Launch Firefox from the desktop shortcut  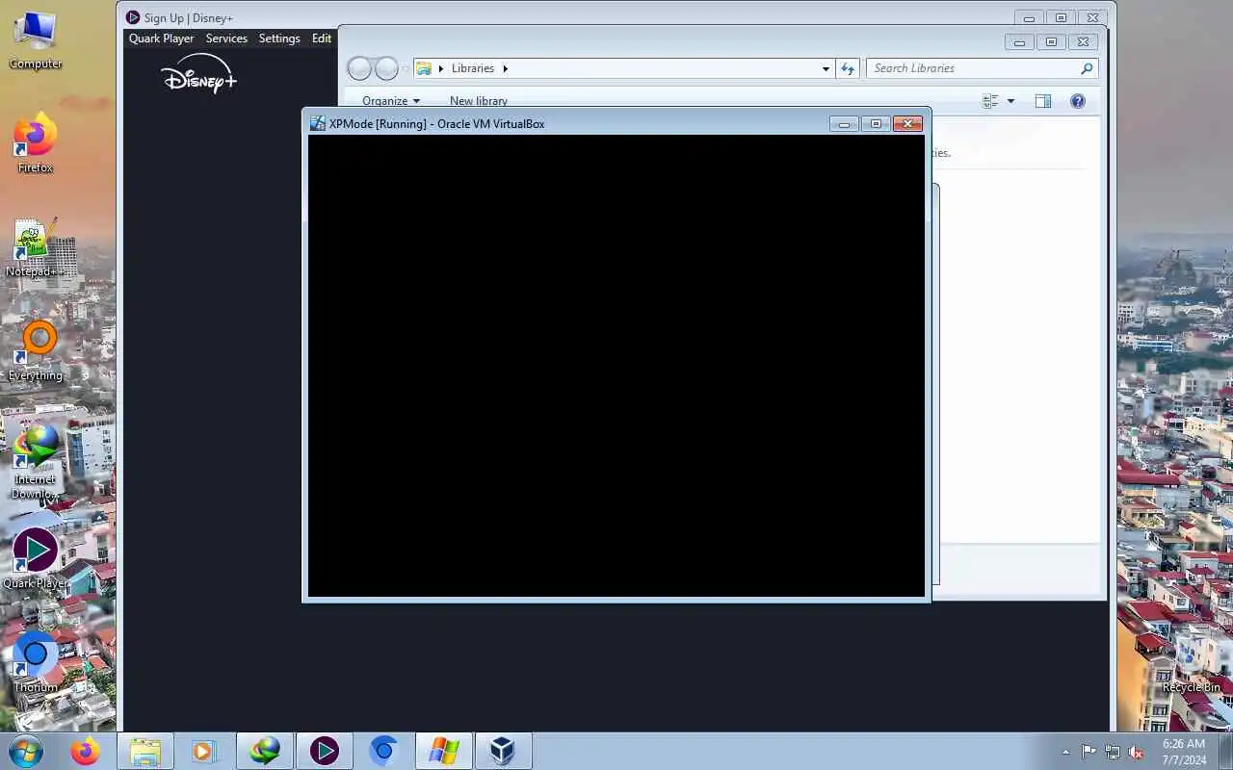(x=36, y=144)
